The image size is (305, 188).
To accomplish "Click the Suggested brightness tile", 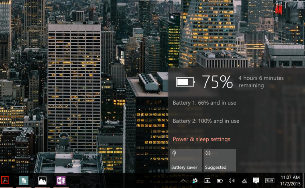I will point(220,160).
